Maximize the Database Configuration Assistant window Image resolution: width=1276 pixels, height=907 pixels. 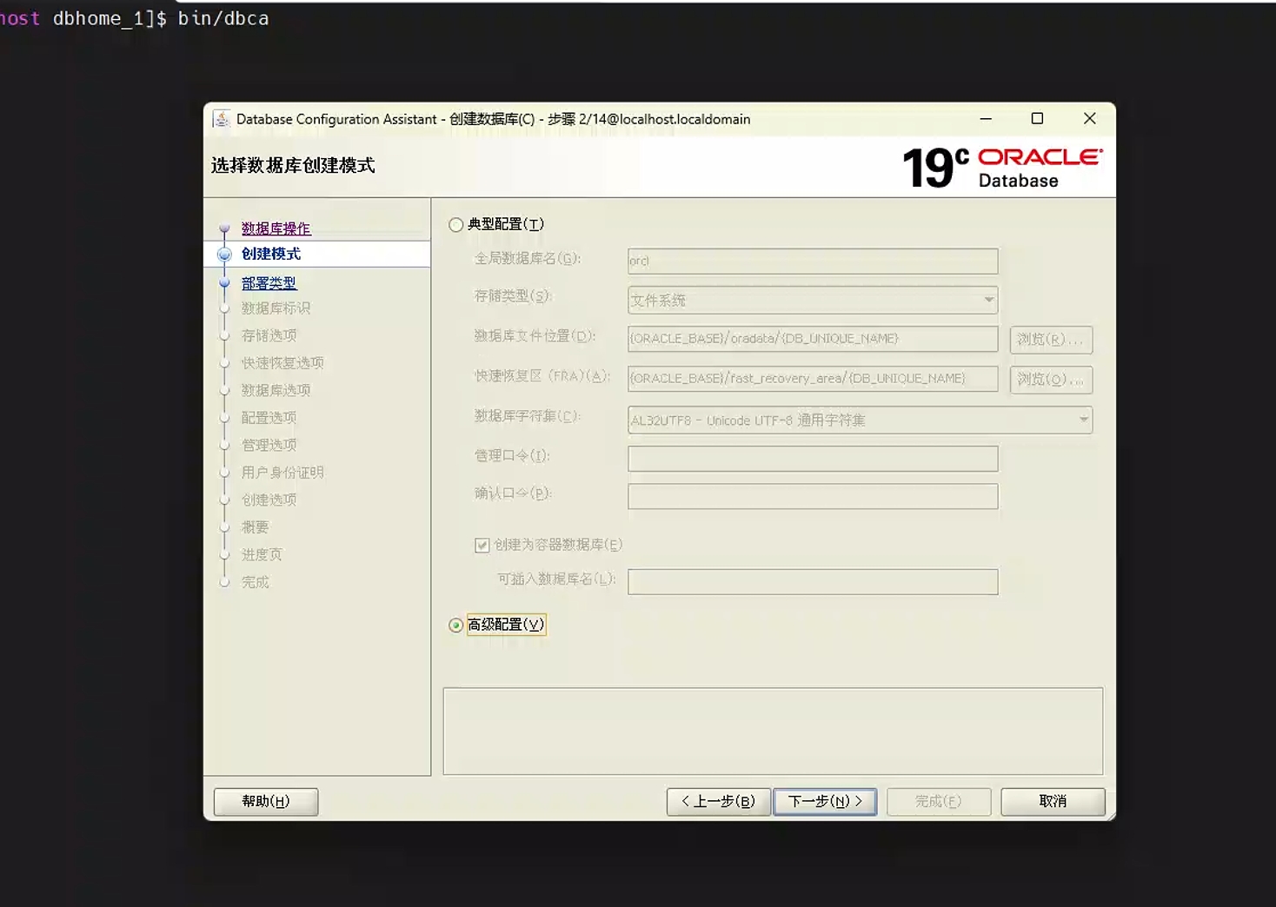click(x=1037, y=119)
